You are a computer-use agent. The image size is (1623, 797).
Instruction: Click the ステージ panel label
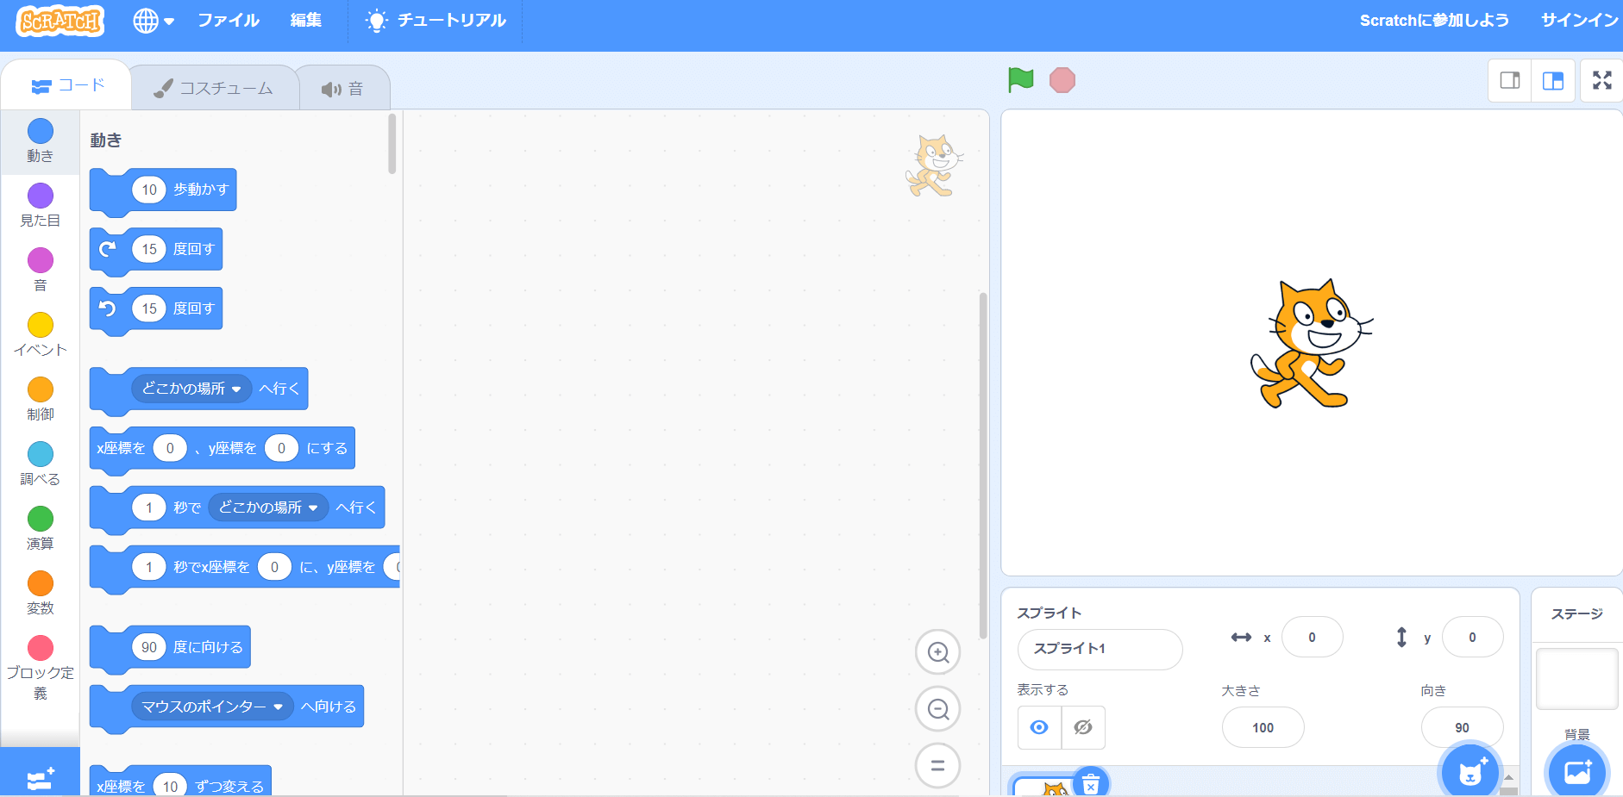click(x=1576, y=613)
